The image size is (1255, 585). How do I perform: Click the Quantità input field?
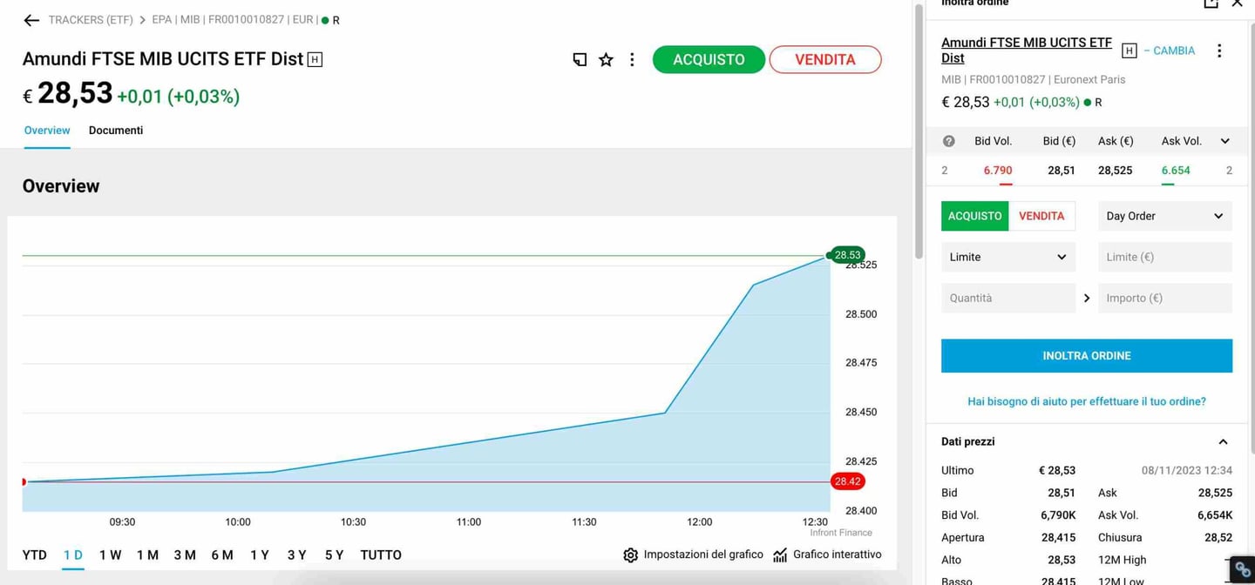coord(1007,298)
